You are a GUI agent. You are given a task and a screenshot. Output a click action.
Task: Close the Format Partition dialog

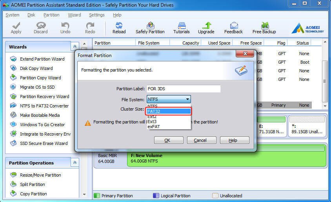click(x=245, y=54)
